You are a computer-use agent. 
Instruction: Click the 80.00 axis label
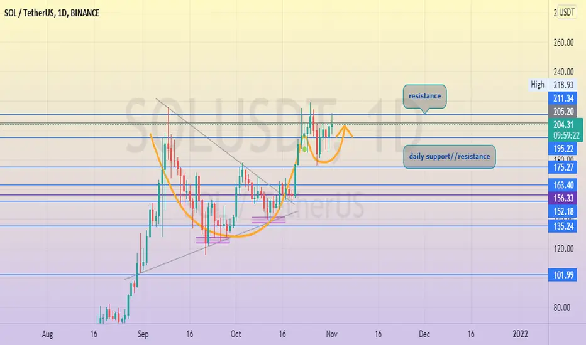click(x=561, y=308)
